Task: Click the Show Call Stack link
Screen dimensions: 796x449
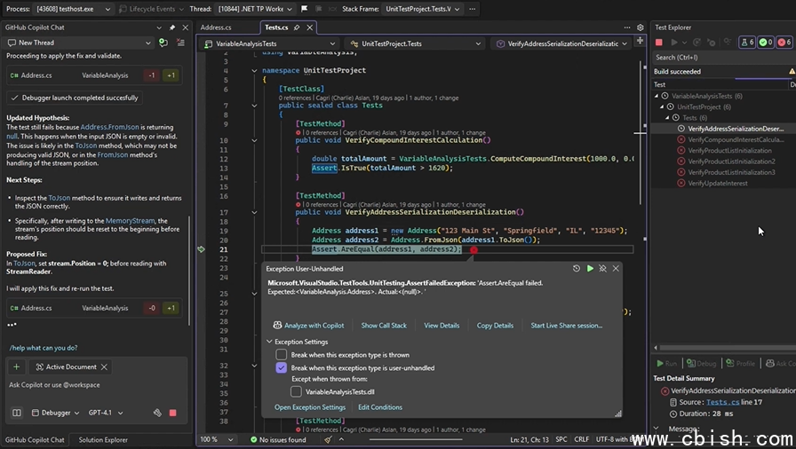Action: tap(384, 326)
